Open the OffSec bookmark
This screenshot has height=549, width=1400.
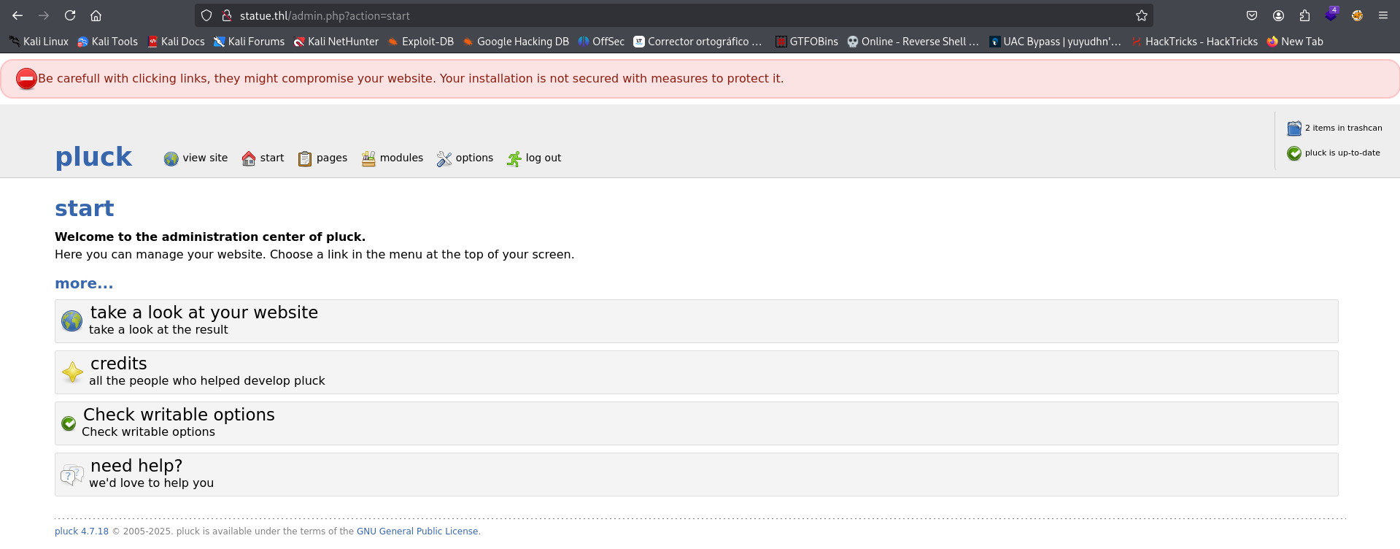point(601,42)
